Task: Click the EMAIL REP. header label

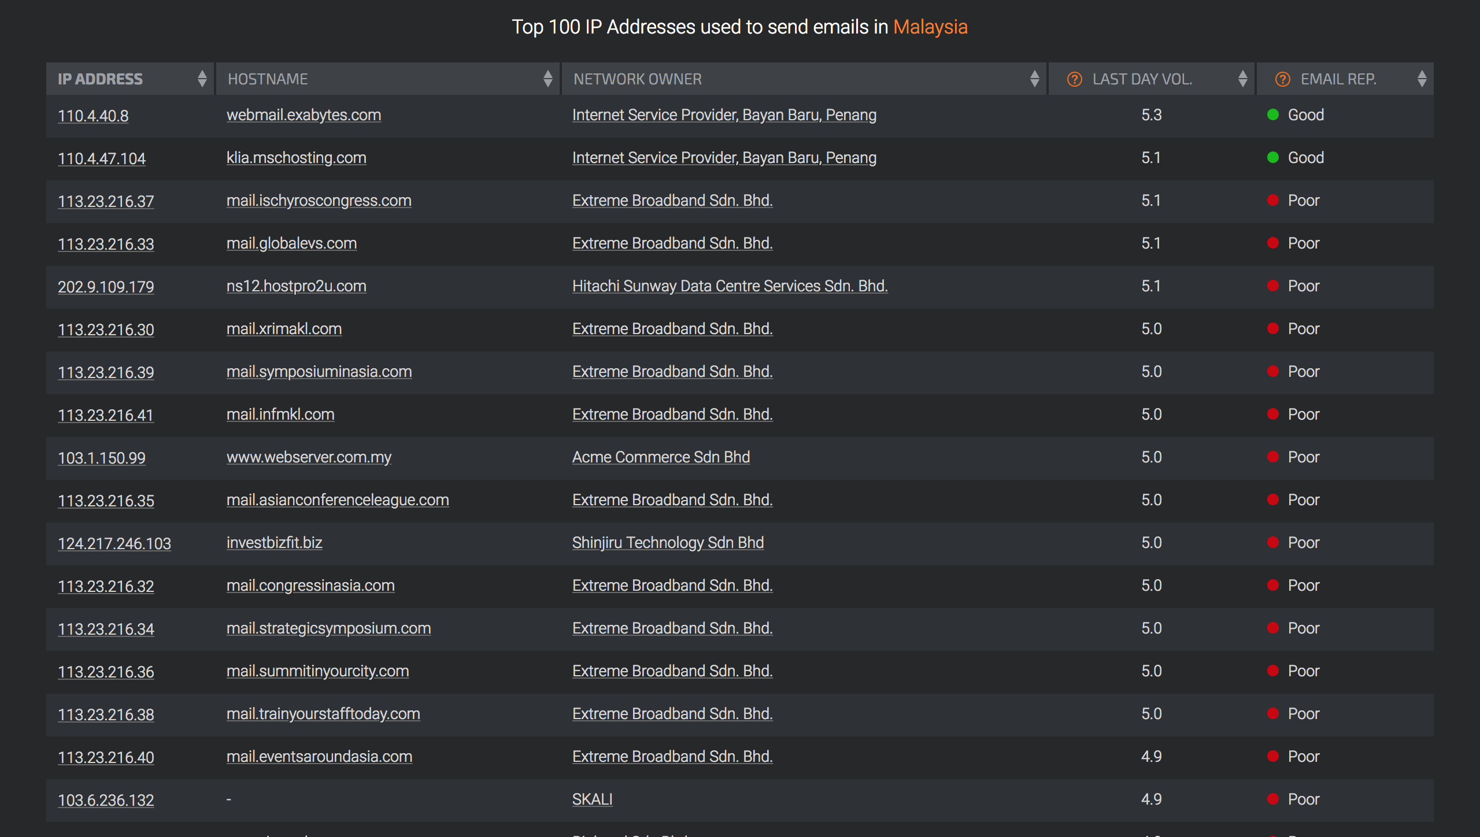Action: (1338, 79)
